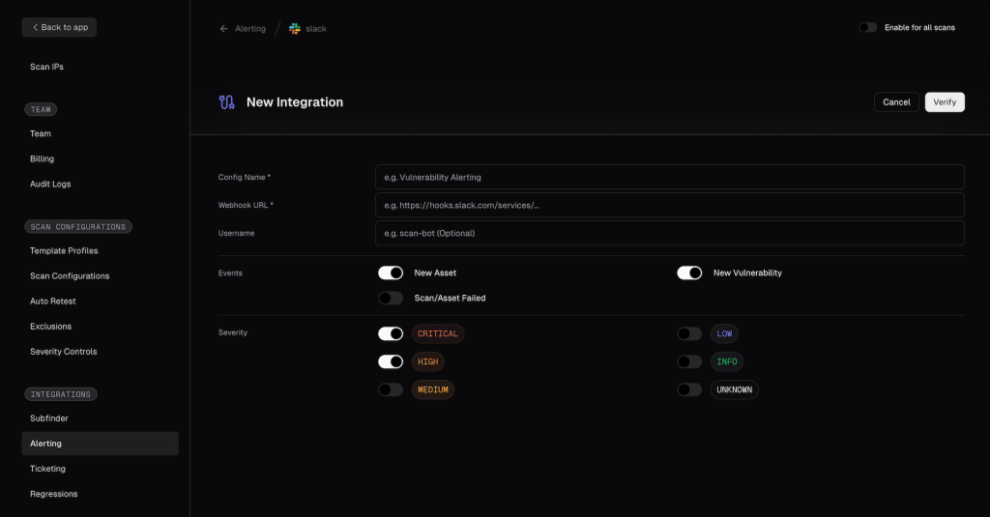Click the UNKNOWN severity badge
990x517 pixels.
pos(735,389)
